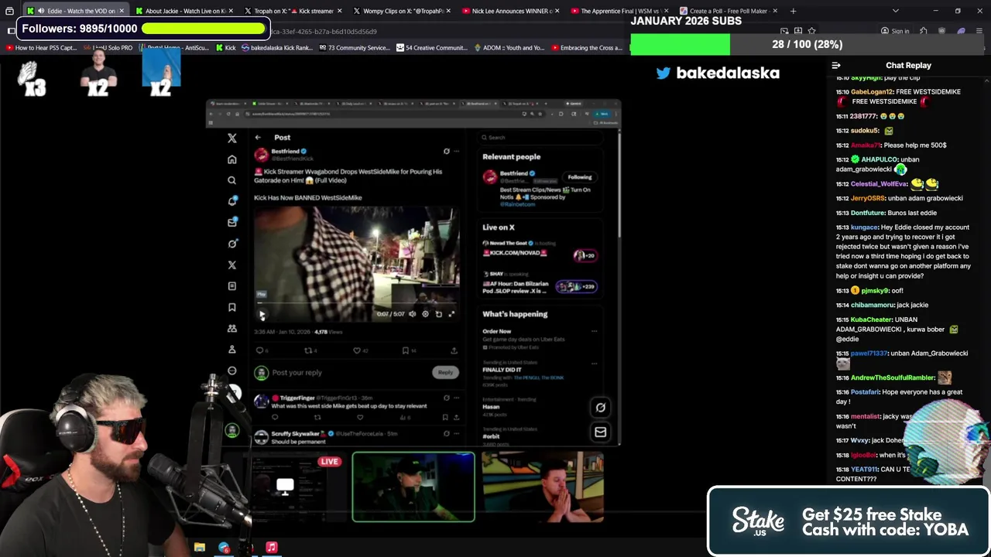The image size is (991, 557).
Task: Open the file folder in the taskbar
Action: pyautogui.click(x=200, y=548)
